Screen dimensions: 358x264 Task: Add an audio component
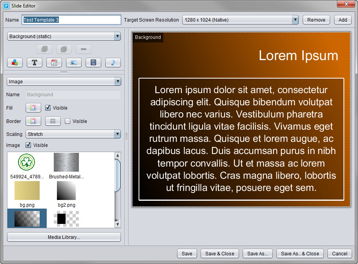pos(113,62)
